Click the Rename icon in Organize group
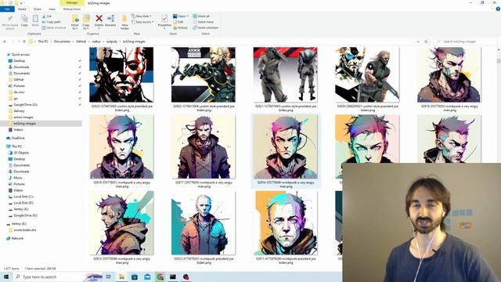 [110, 19]
